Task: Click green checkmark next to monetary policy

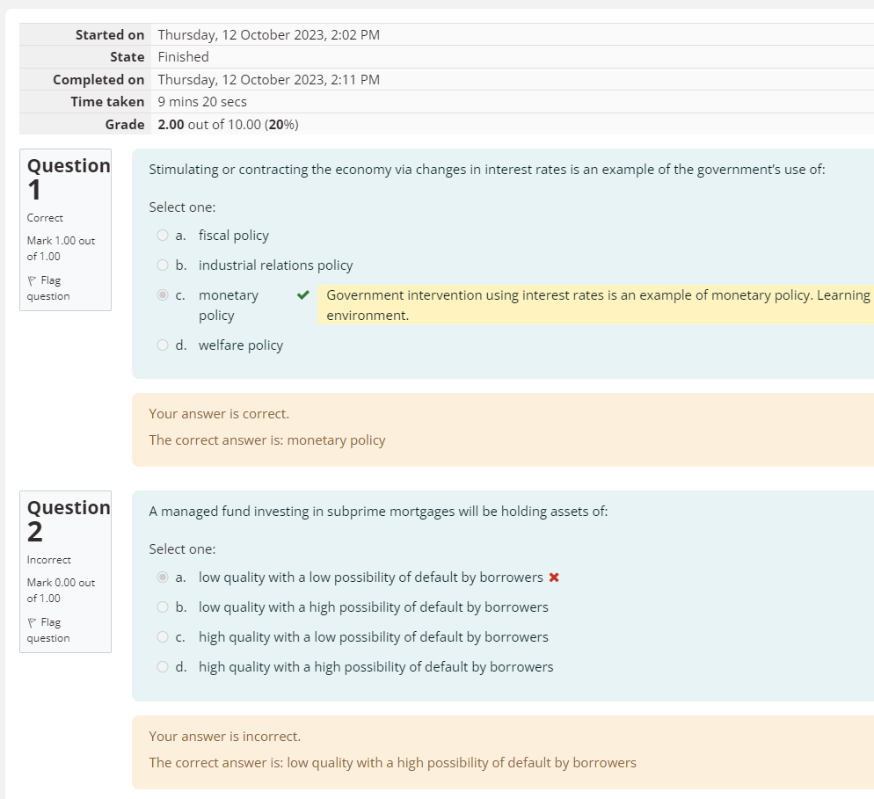Action: (x=303, y=294)
